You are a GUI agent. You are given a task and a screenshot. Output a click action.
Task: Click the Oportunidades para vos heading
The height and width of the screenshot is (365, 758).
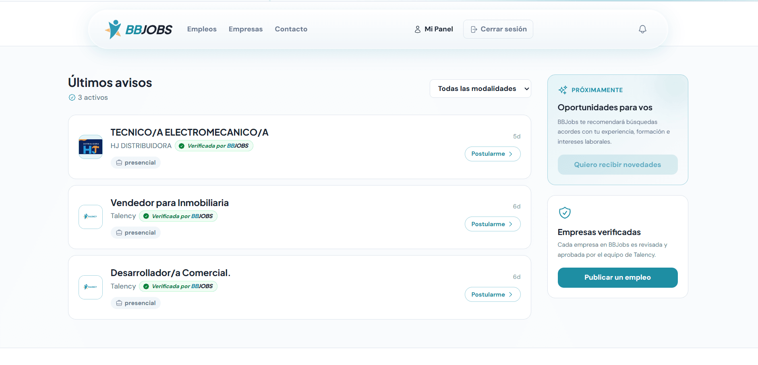[x=605, y=107]
